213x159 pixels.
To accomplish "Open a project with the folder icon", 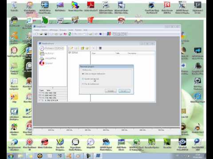I will coord(41,34).
